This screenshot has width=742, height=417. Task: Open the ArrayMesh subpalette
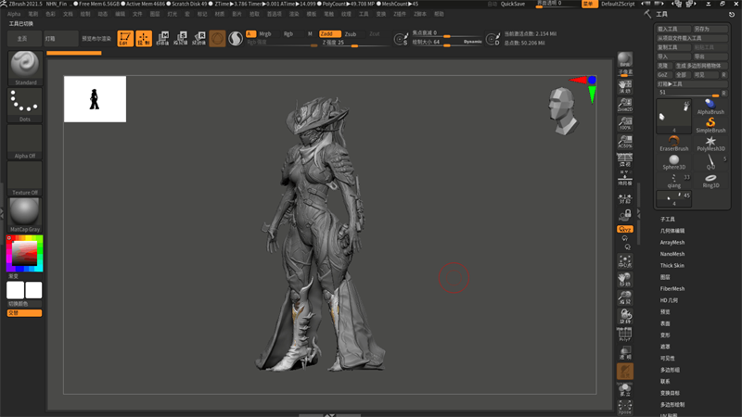672,242
